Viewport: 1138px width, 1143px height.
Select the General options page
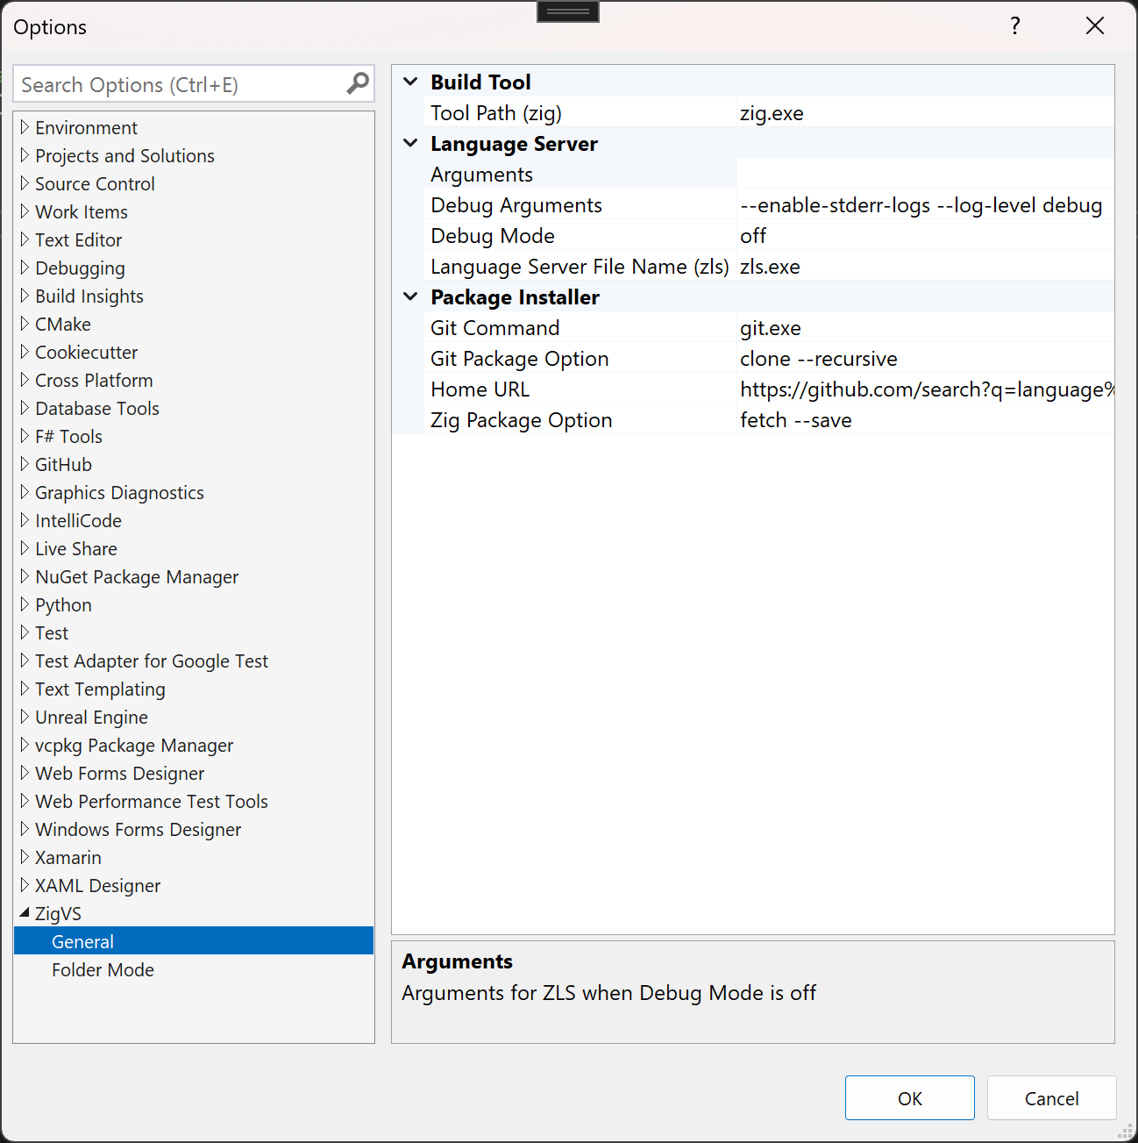coord(82,942)
